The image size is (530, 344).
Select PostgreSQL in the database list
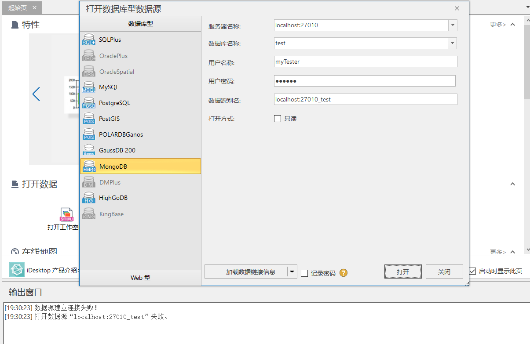coord(141,103)
